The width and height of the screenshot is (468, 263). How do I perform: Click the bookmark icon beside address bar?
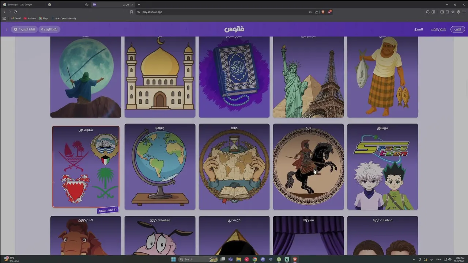pos(131,12)
